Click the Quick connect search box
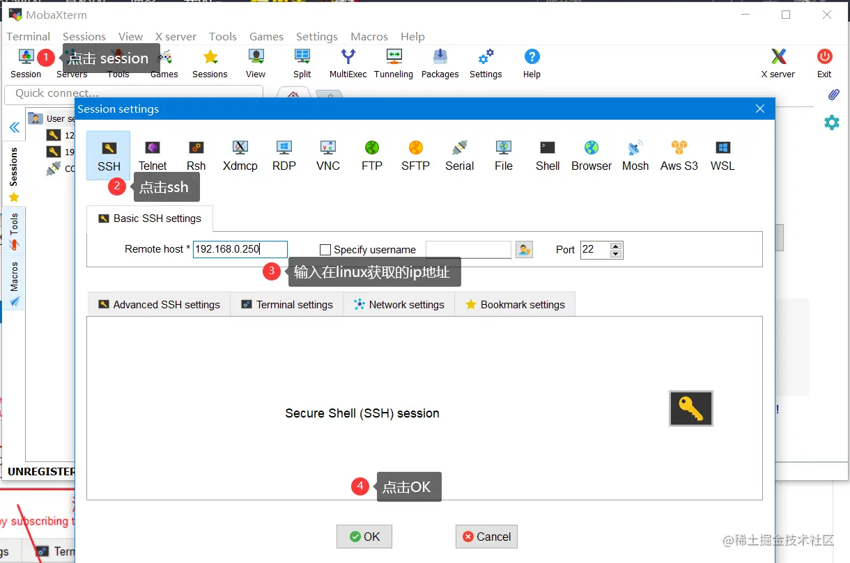Image resolution: width=850 pixels, height=563 pixels. (x=134, y=93)
